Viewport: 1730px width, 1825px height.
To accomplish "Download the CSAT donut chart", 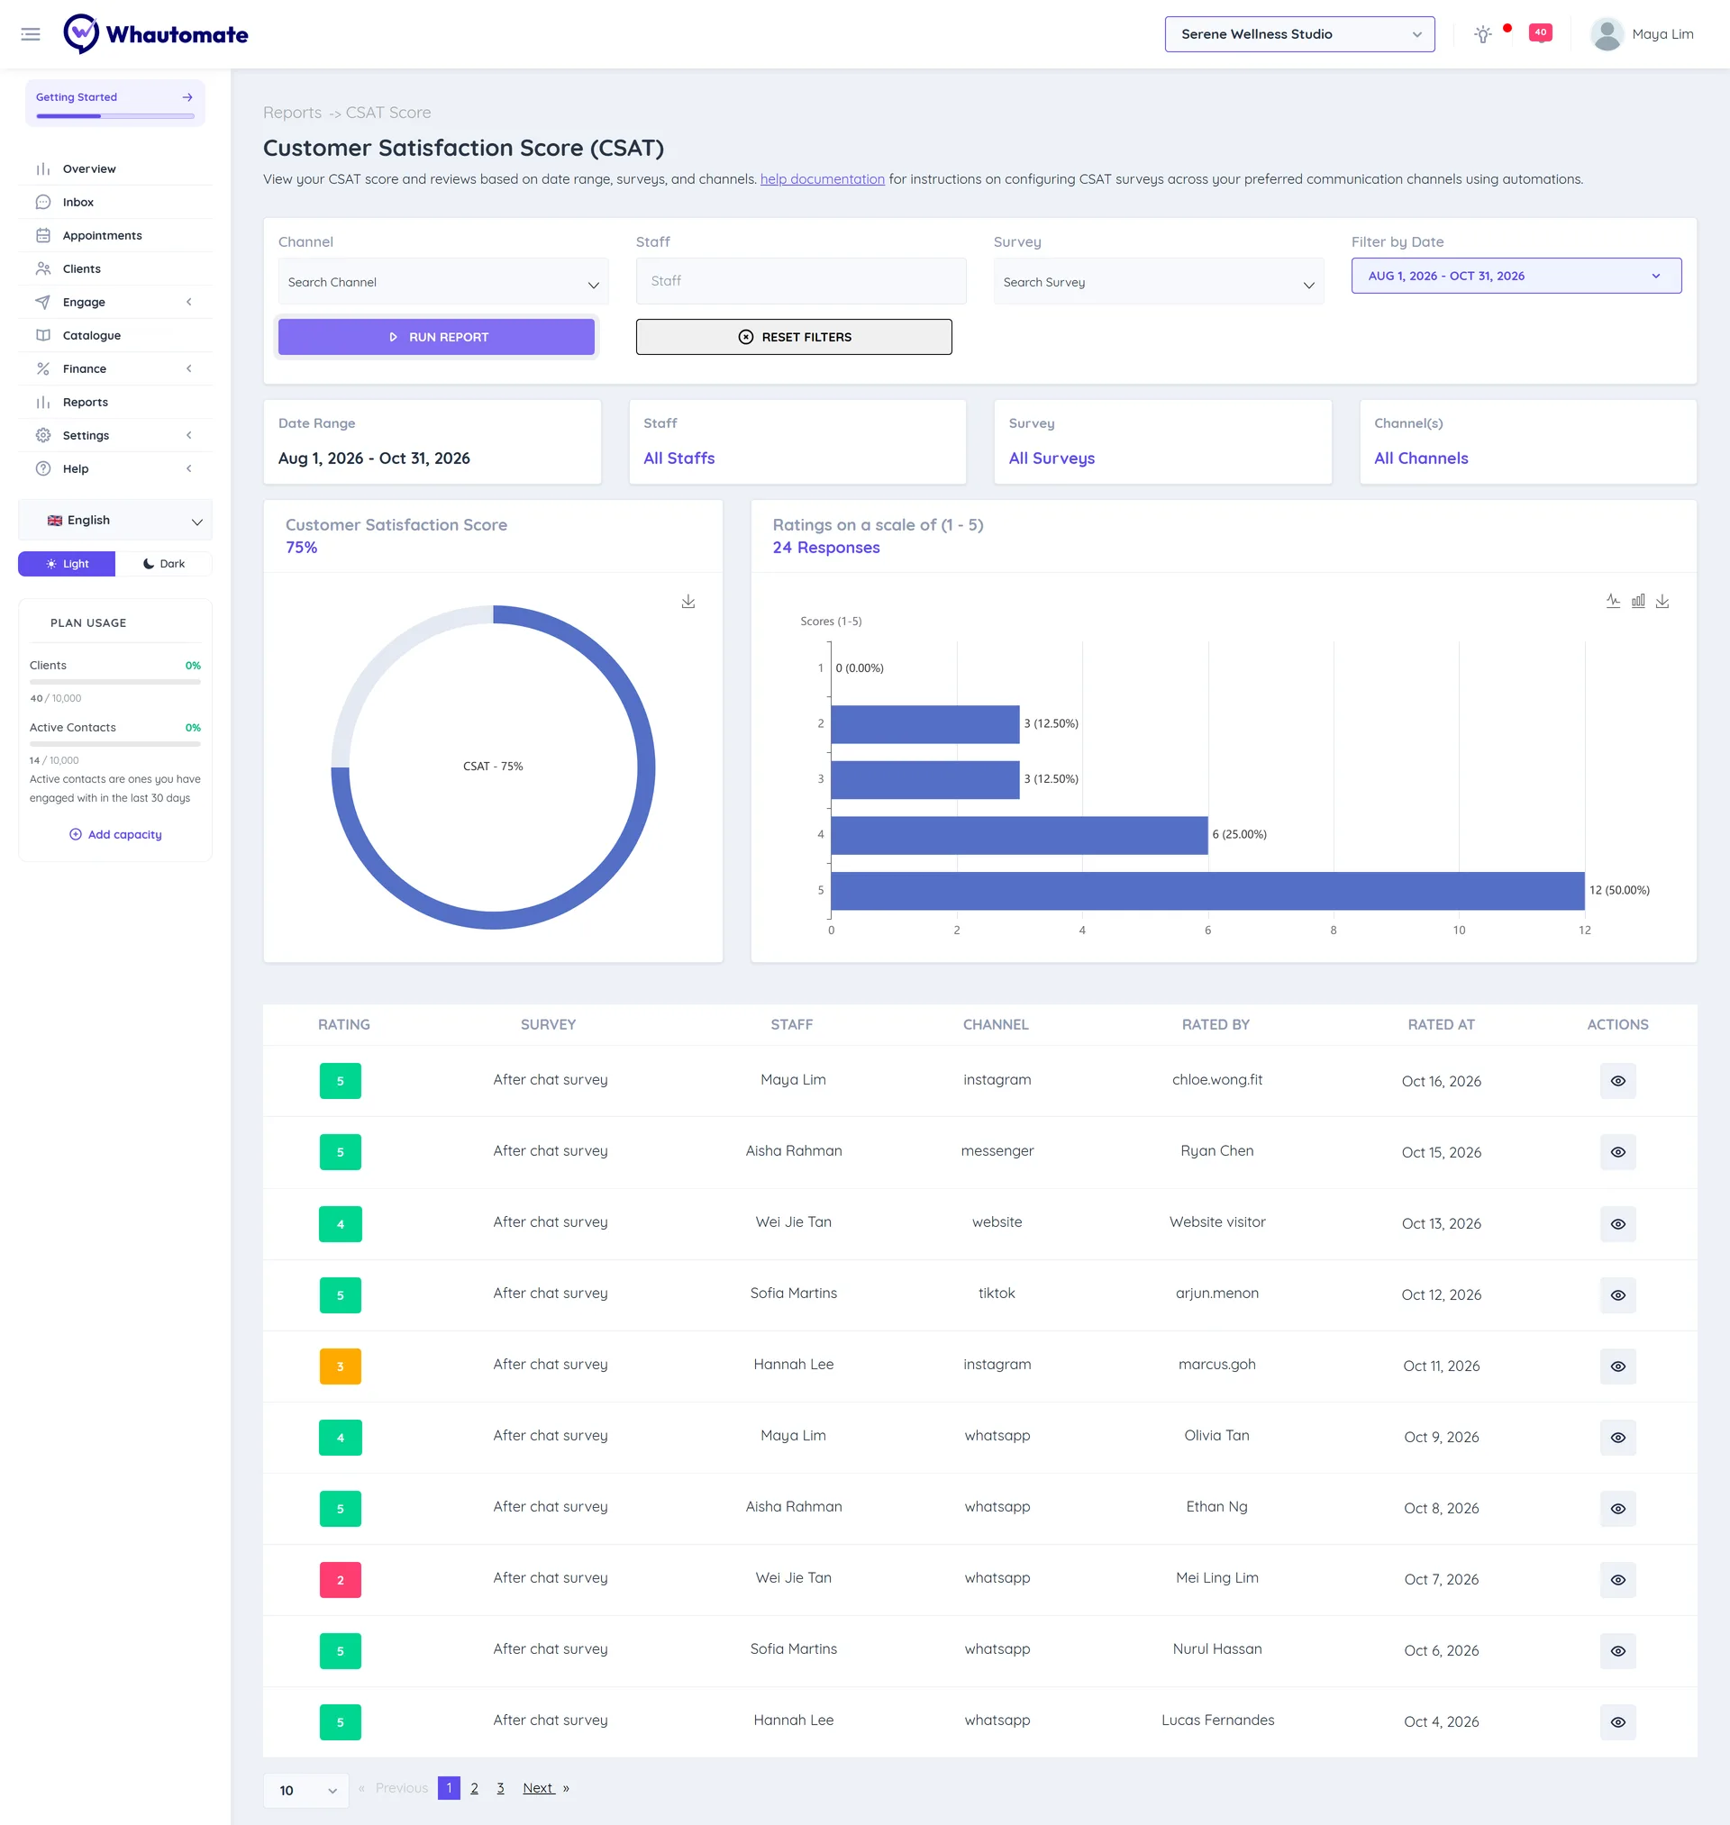I will point(687,601).
